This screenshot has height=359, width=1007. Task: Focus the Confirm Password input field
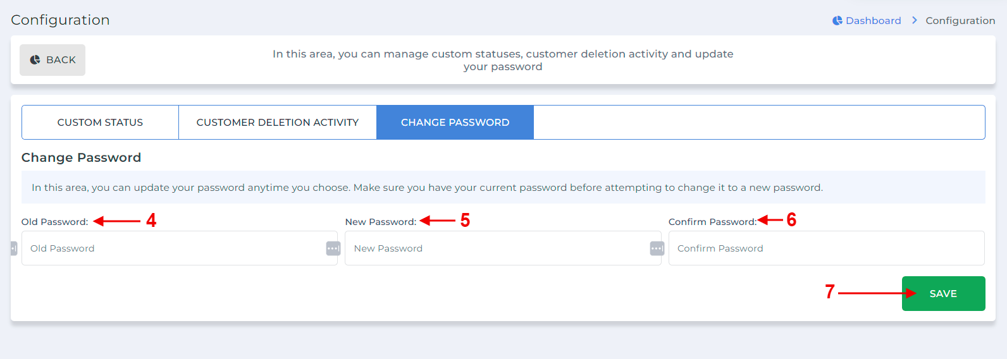tap(826, 248)
